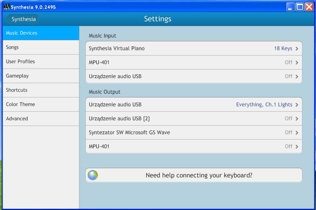This screenshot has width=316, height=210.
Task: Click Synthesia Virtual Piano label
Action: pyautogui.click(x=117, y=49)
